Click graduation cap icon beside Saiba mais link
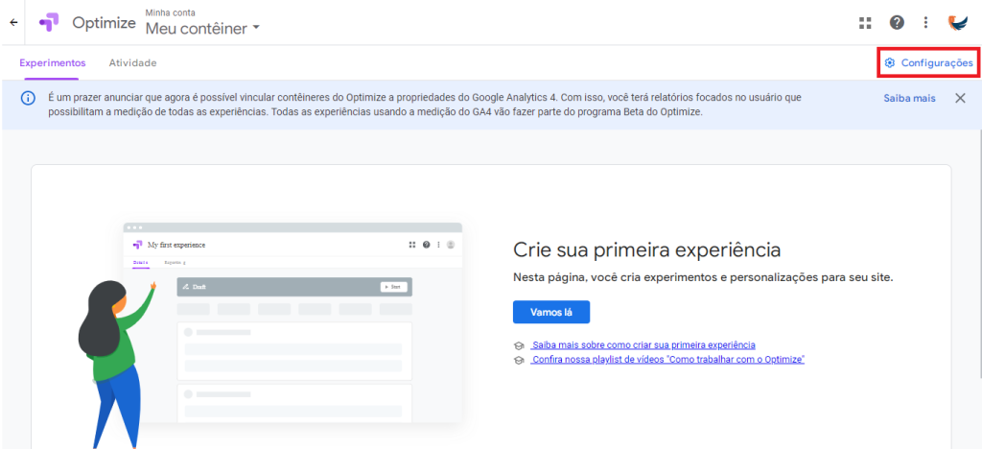Image resolution: width=982 pixels, height=449 pixels. [x=519, y=345]
